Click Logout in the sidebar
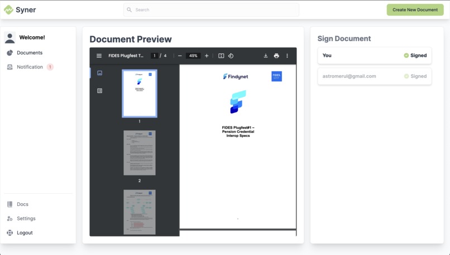 pos(25,233)
